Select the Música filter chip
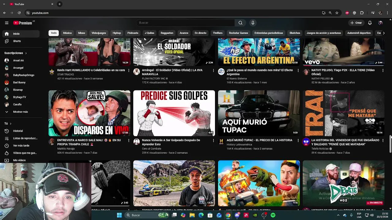The width and height of the screenshot is (392, 220). click(67, 33)
